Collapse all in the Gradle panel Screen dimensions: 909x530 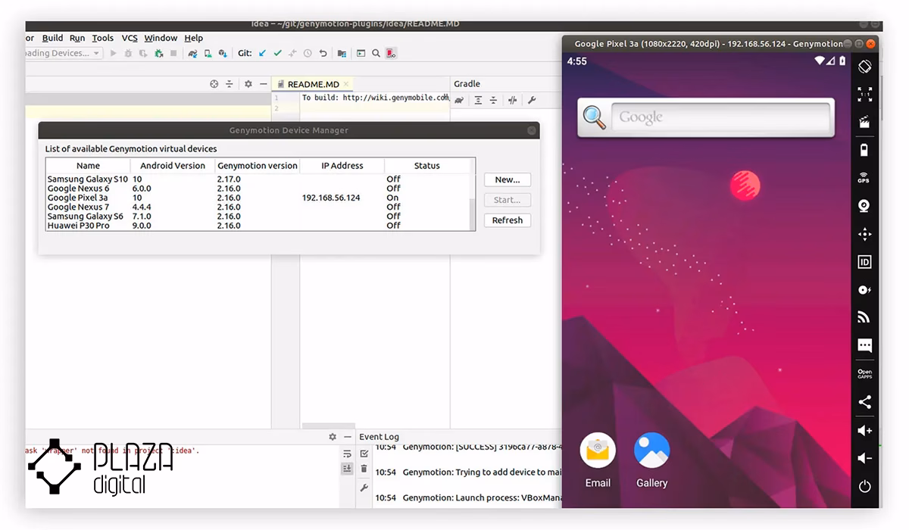pyautogui.click(x=493, y=100)
